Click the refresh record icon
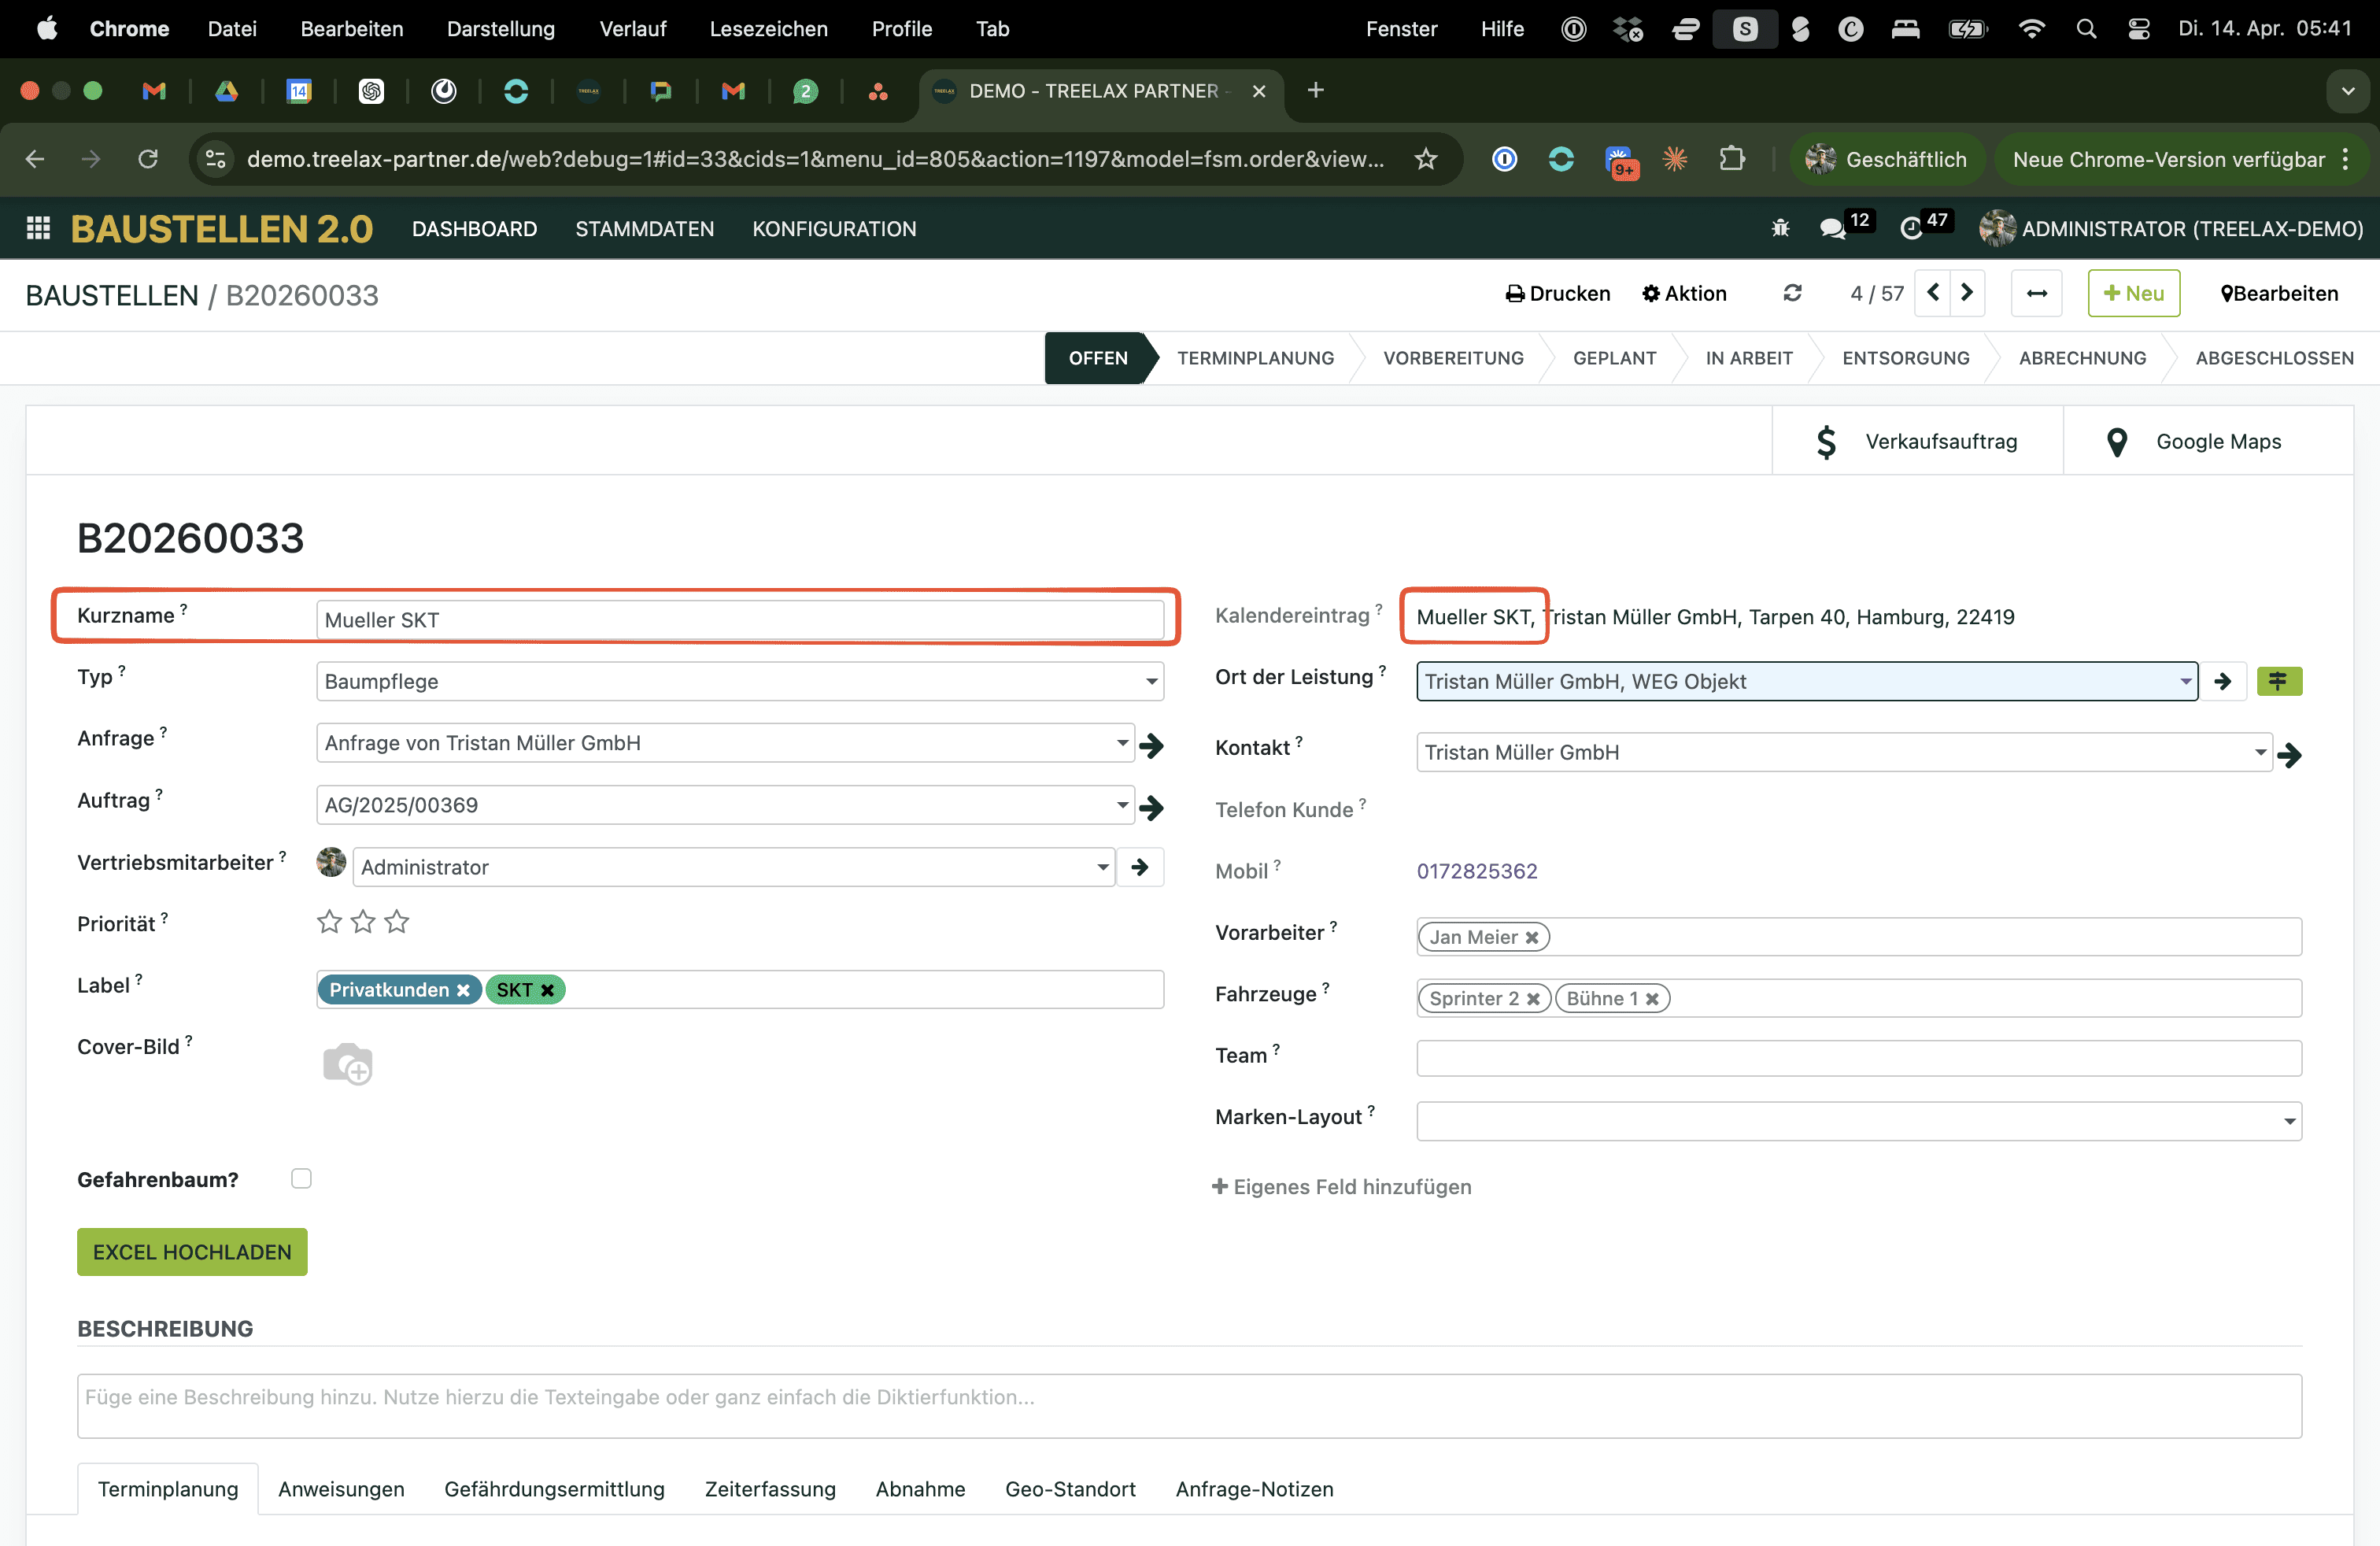Screen dimensions: 2380x1546 click(1792, 293)
